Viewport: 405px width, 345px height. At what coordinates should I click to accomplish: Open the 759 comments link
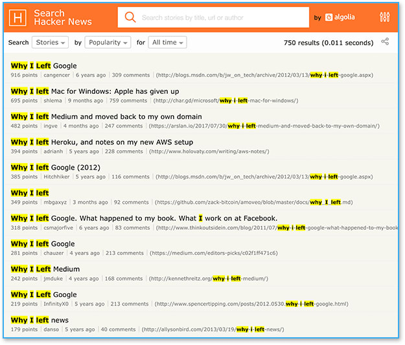click(x=128, y=100)
